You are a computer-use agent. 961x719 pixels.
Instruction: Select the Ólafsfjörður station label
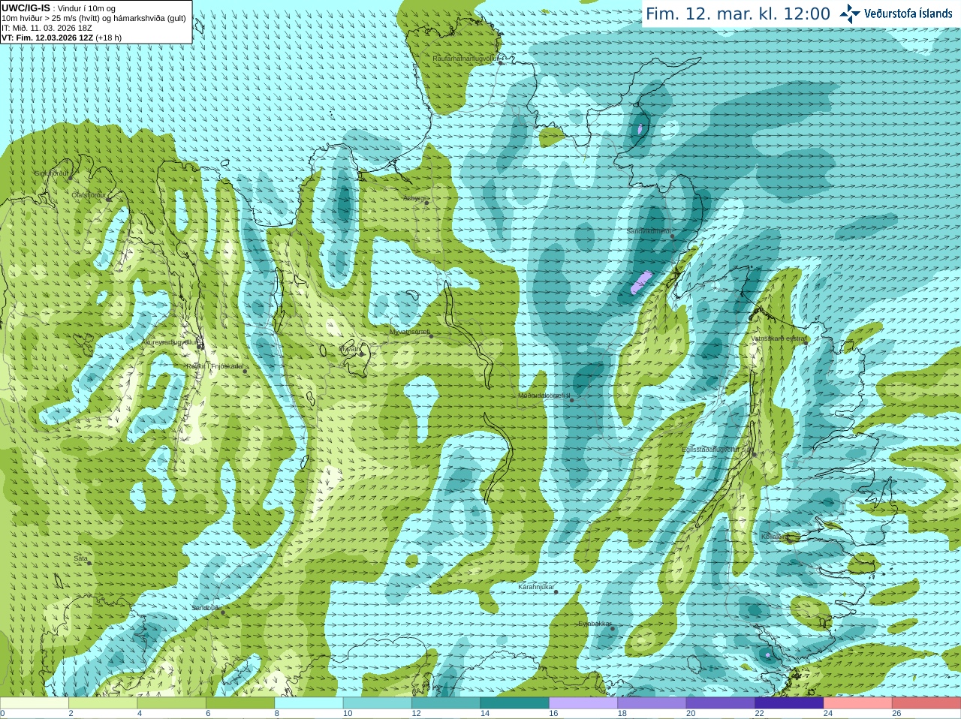click(89, 195)
